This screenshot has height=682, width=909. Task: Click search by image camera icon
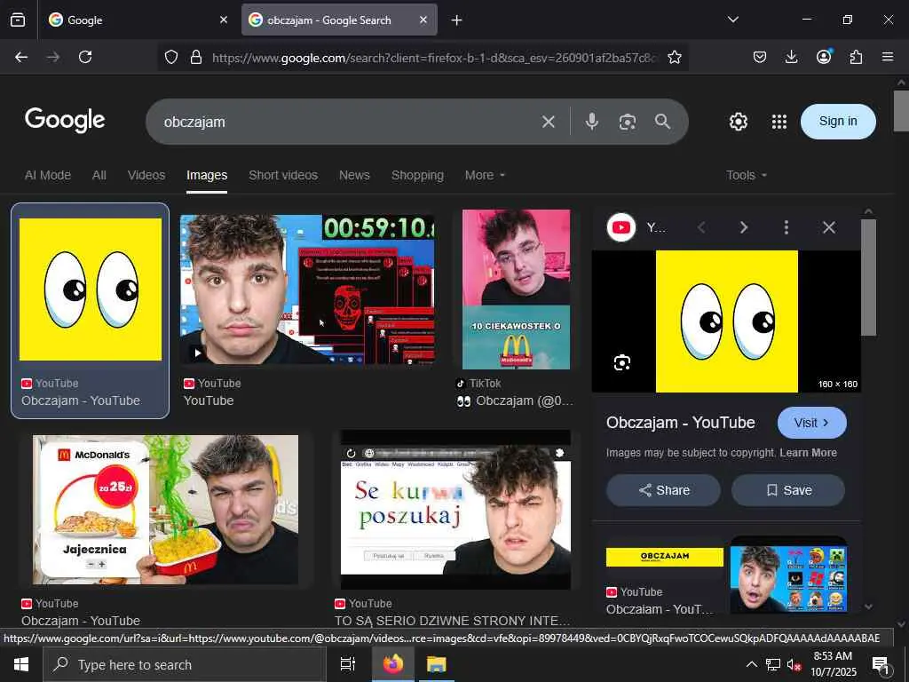[x=628, y=122]
